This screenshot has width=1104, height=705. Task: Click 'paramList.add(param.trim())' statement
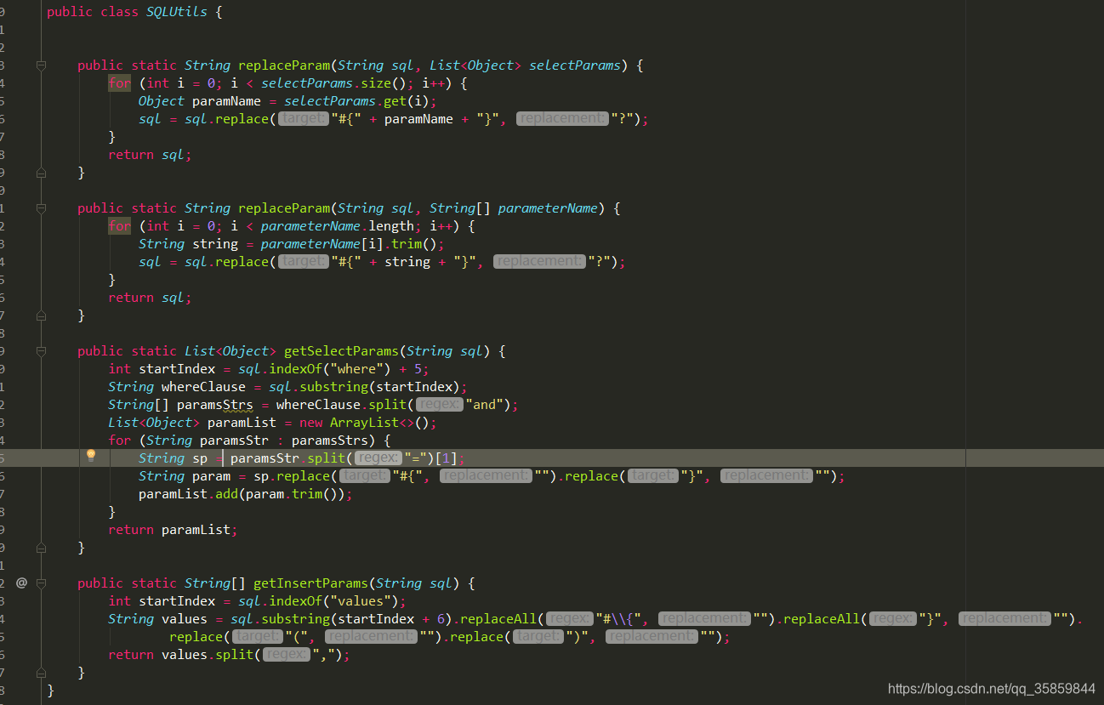coord(245,494)
